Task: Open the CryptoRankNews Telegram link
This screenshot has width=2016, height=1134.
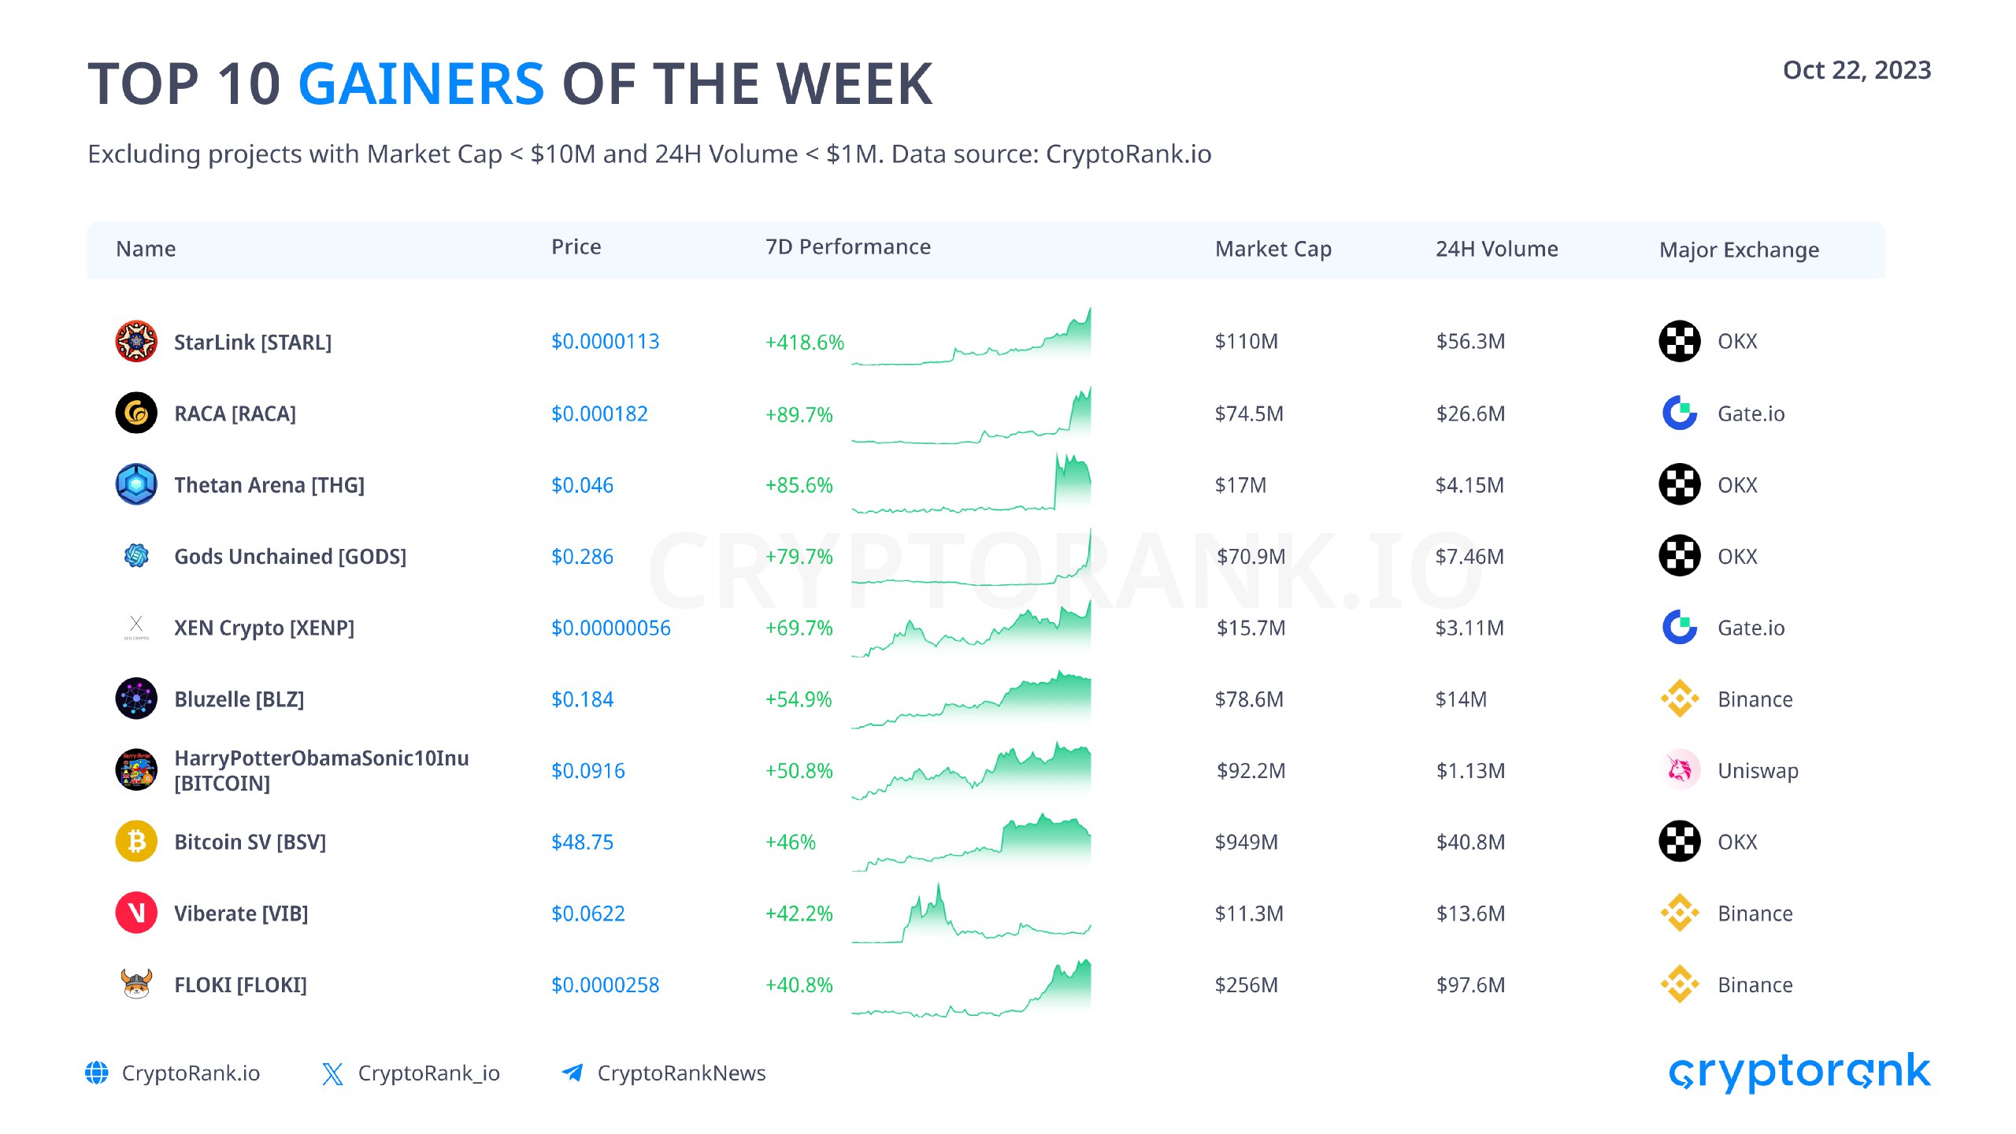Action: pos(680,1073)
